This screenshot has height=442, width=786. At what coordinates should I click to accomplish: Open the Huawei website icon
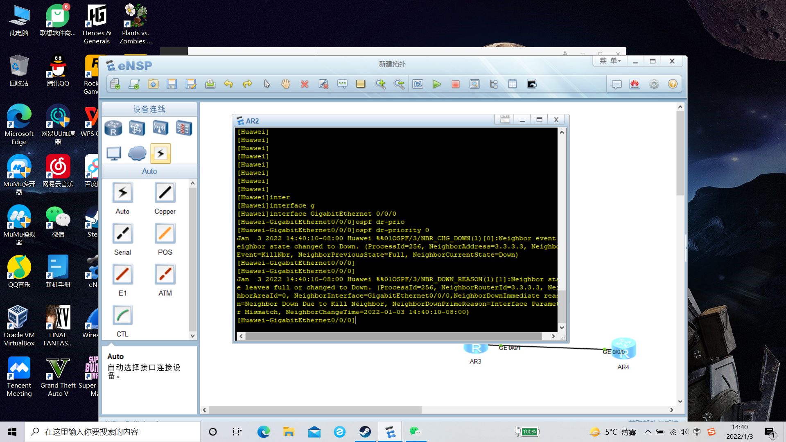click(x=635, y=84)
